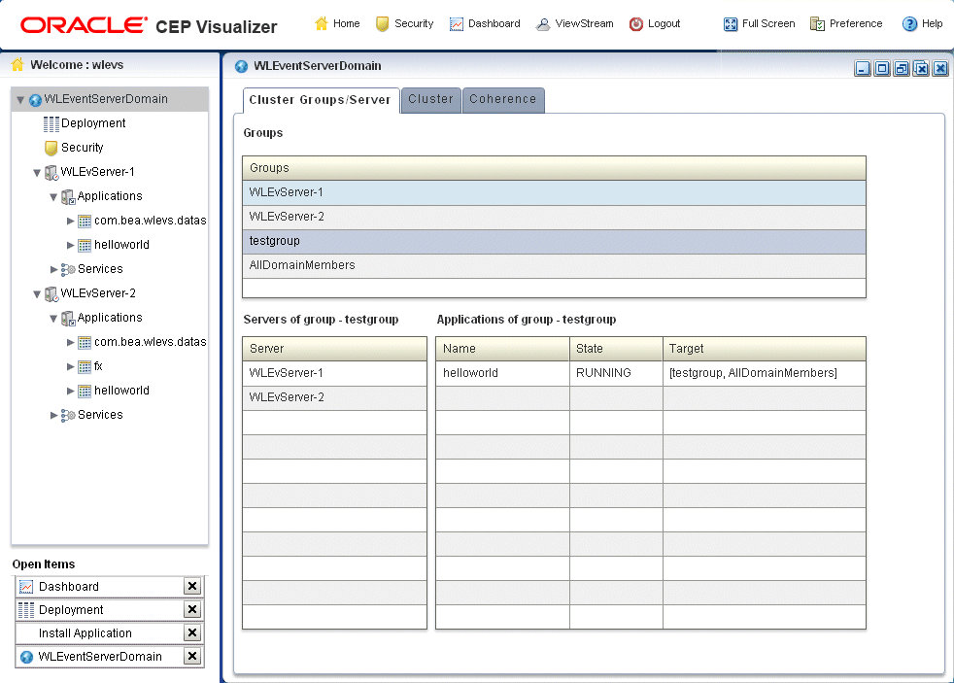Screen dimensions: 954x683
Task: Open the Dashboard chart icon in toolbar
Action: coord(457,23)
